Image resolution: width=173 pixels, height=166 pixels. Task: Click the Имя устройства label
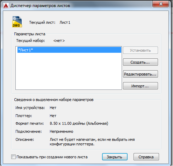tap(30, 108)
